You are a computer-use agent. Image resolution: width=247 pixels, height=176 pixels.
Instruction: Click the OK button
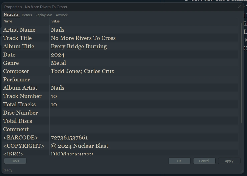[179, 161]
